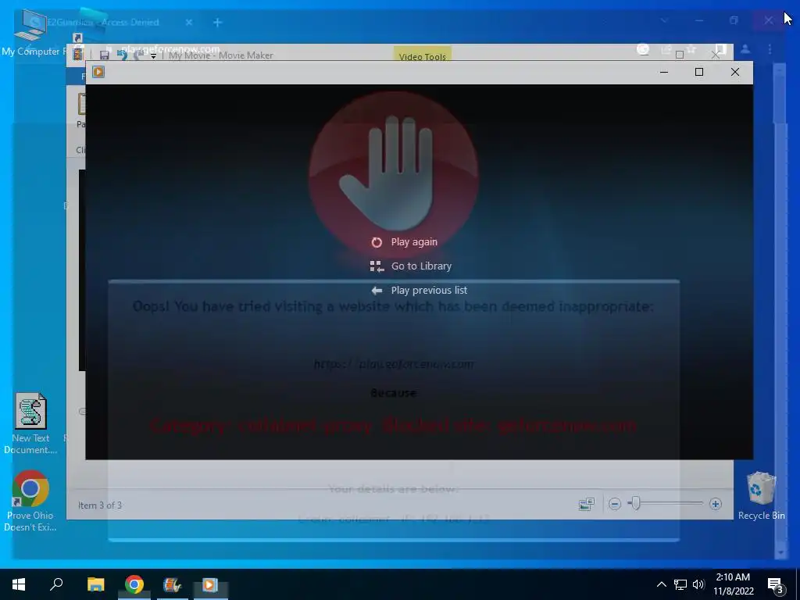This screenshot has height=600, width=800.
Task: Click Save icon in Movie Maker toolbar
Action: (104, 55)
